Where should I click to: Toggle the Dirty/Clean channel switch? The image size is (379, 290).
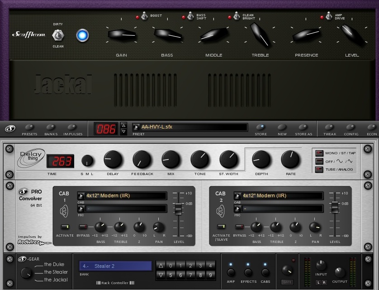pyautogui.click(x=58, y=35)
